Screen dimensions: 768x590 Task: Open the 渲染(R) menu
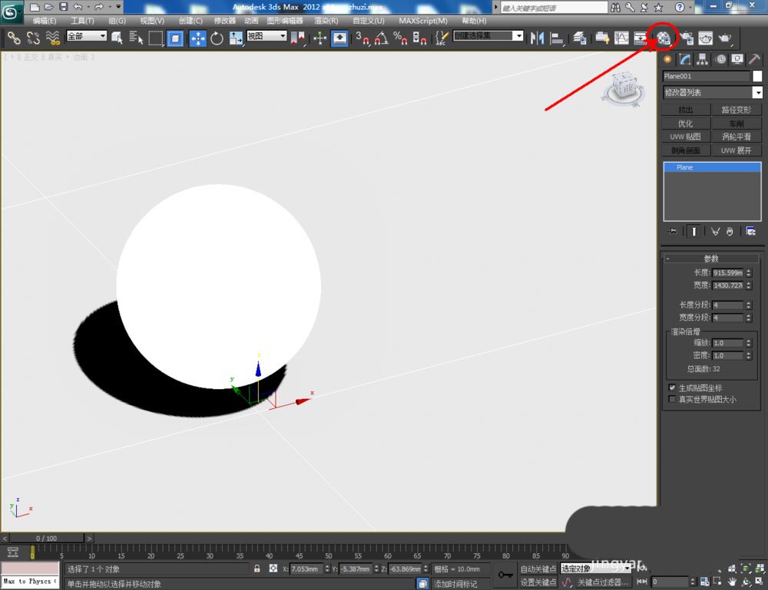click(326, 21)
